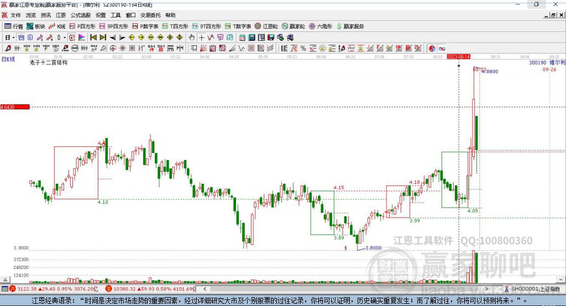Open the 9P四方形 tool
The width and height of the screenshot is (566, 306).
click(x=114, y=27)
